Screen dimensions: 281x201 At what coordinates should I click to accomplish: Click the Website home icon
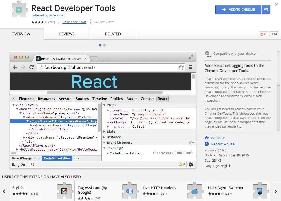[207, 138]
